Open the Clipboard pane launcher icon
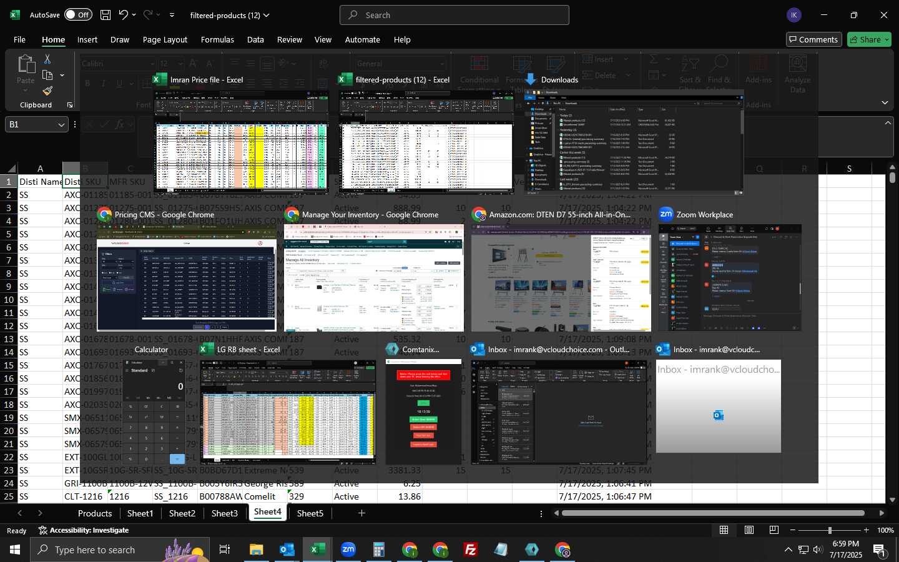Viewport: 899px width, 562px height. [70, 105]
